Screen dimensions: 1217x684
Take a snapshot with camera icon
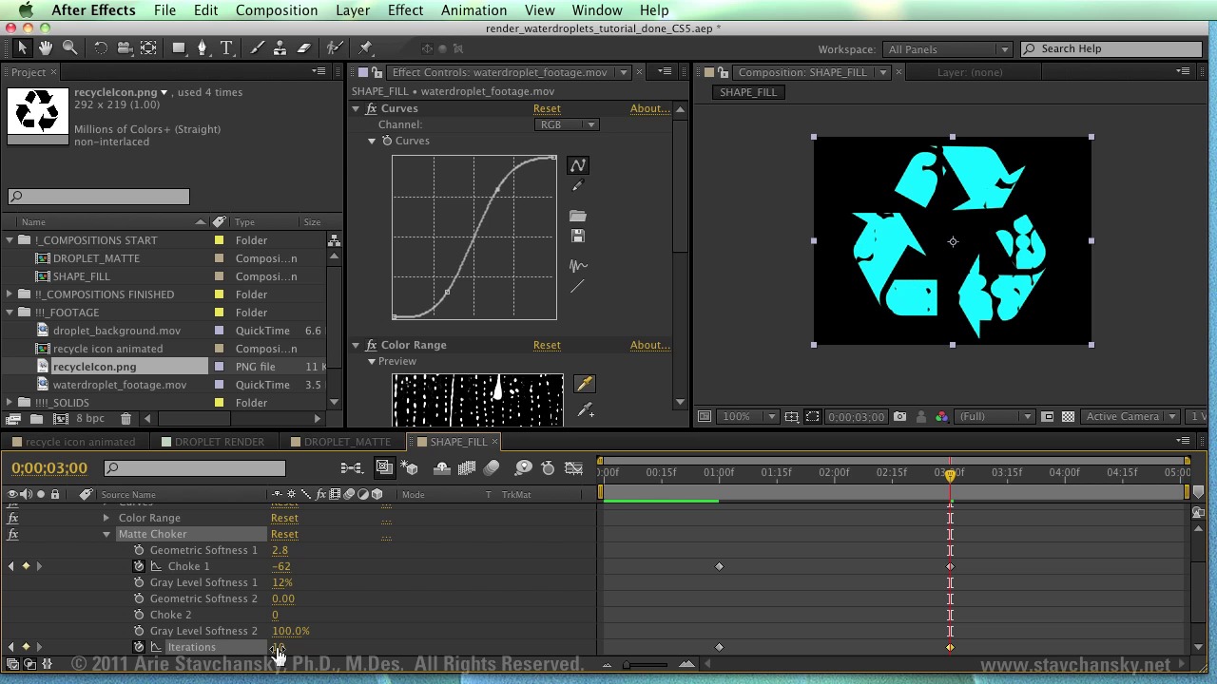point(899,416)
